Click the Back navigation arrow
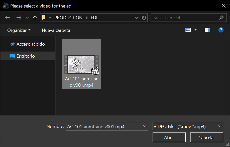This screenshot has height=147, width=230. 7,18
